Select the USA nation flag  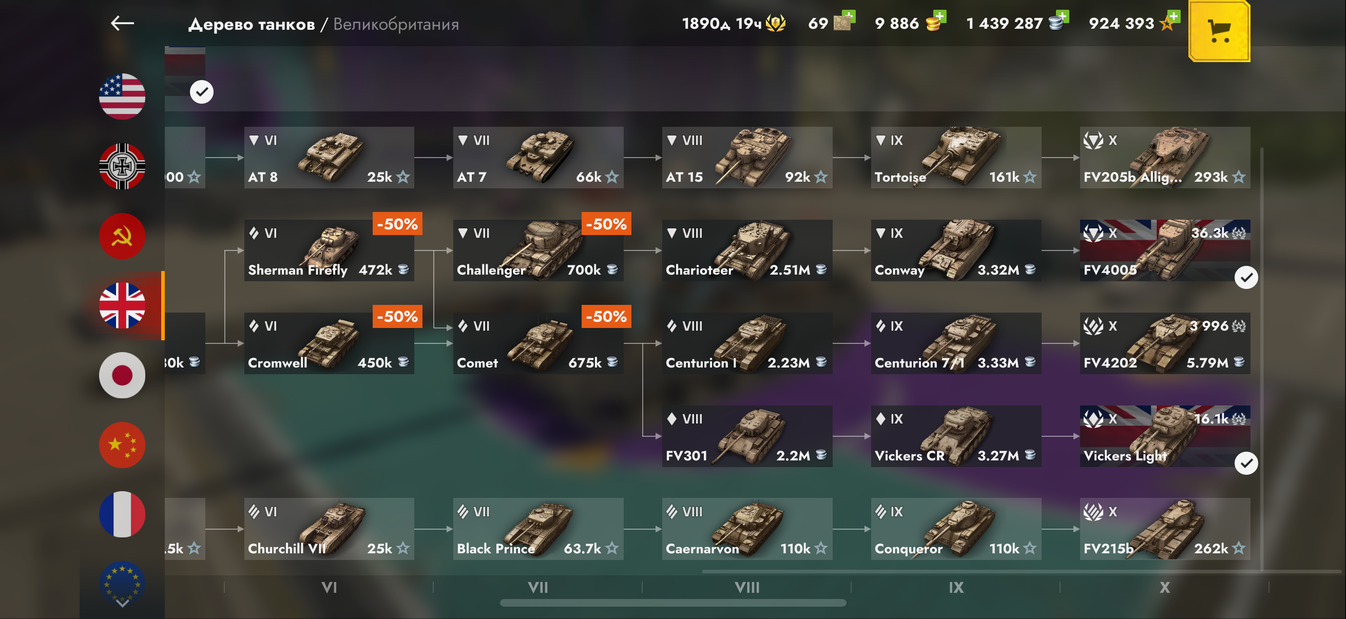pos(122,96)
